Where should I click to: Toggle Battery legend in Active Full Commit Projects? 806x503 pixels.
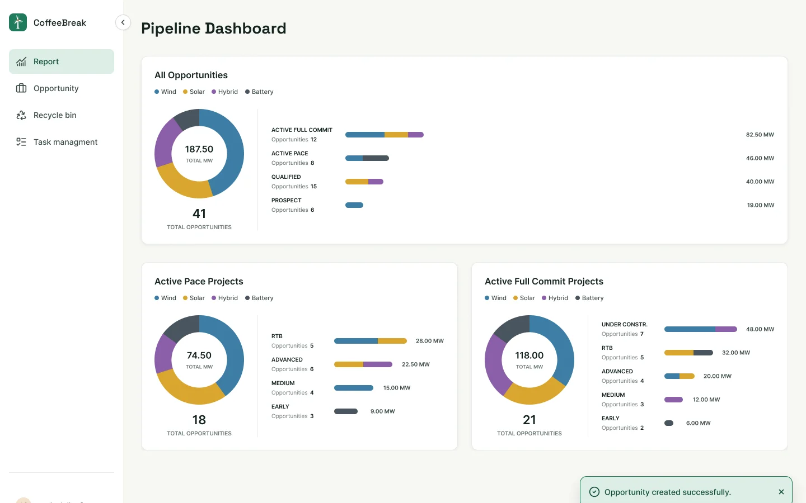589,298
